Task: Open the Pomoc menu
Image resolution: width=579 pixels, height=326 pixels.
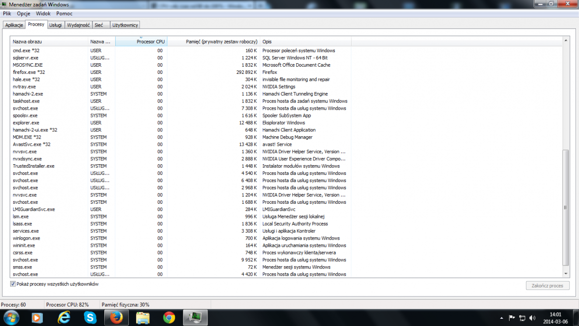Action: (64, 14)
